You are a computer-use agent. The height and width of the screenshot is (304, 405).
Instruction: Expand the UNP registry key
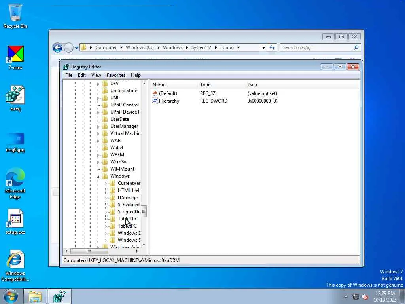[98, 98]
